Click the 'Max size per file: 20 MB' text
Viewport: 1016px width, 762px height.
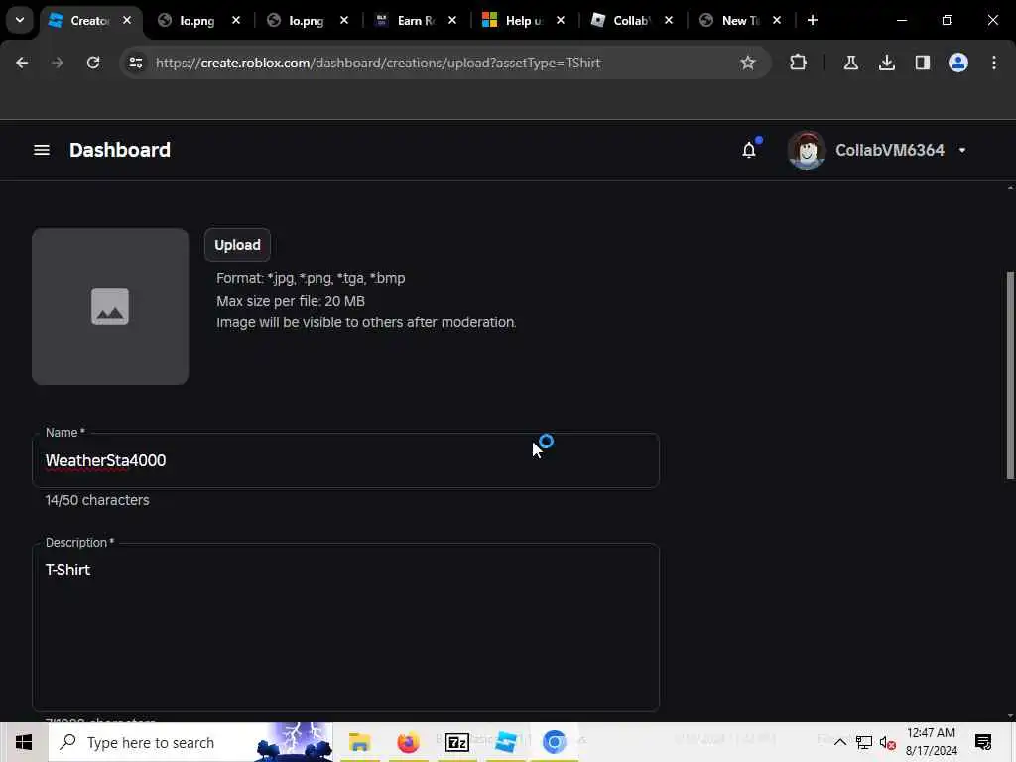pyautogui.click(x=291, y=301)
